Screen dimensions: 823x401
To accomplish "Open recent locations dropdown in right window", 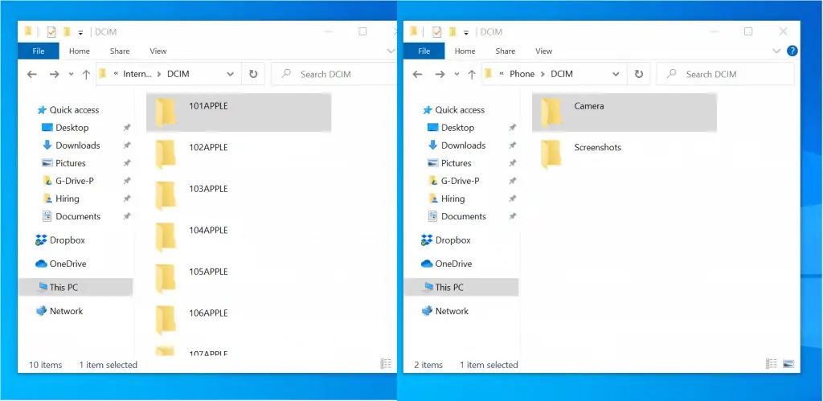I will (457, 75).
